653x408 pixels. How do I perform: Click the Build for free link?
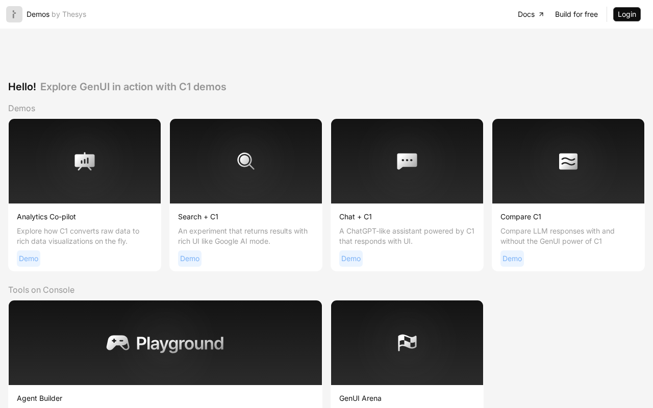coord(576,14)
